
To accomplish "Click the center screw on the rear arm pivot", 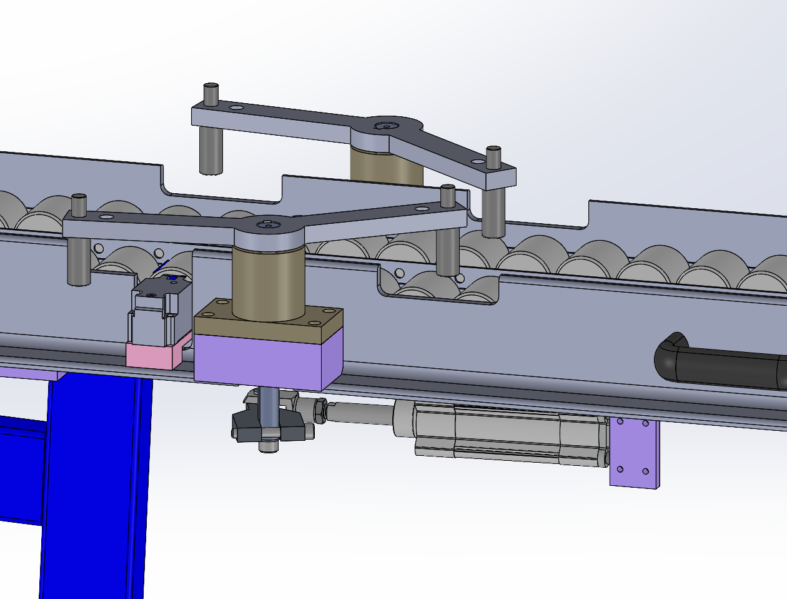I will point(387,126).
